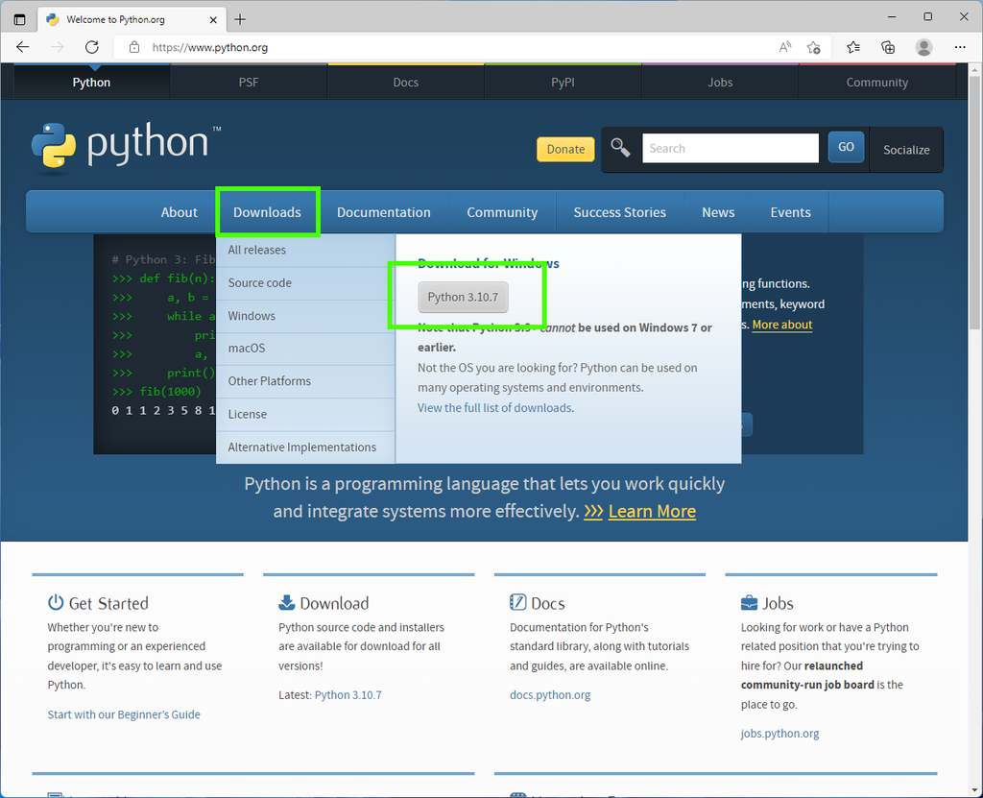Click the Jobs briefcase icon
The height and width of the screenshot is (798, 983).
tap(751, 602)
